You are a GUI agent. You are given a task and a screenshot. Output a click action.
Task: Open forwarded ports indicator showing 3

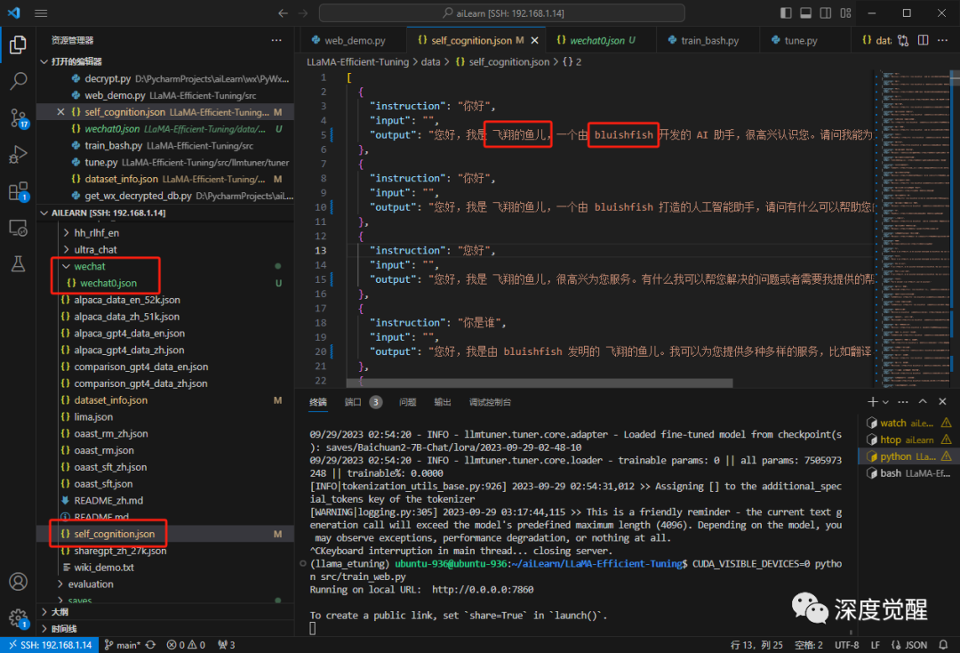coord(226,645)
